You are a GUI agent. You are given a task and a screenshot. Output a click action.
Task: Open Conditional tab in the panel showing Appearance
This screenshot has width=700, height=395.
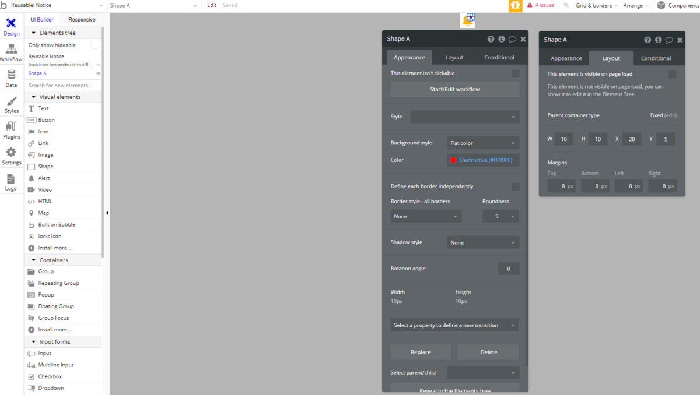coord(499,58)
